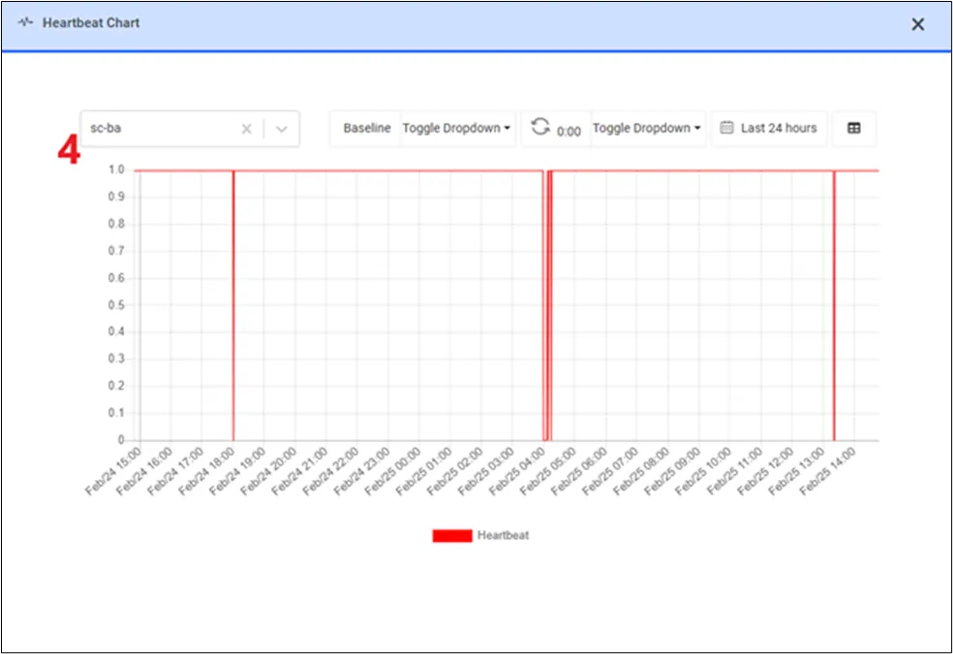Open the Last 24 hours date range
Viewport: 953px width, 654px height.
point(769,128)
